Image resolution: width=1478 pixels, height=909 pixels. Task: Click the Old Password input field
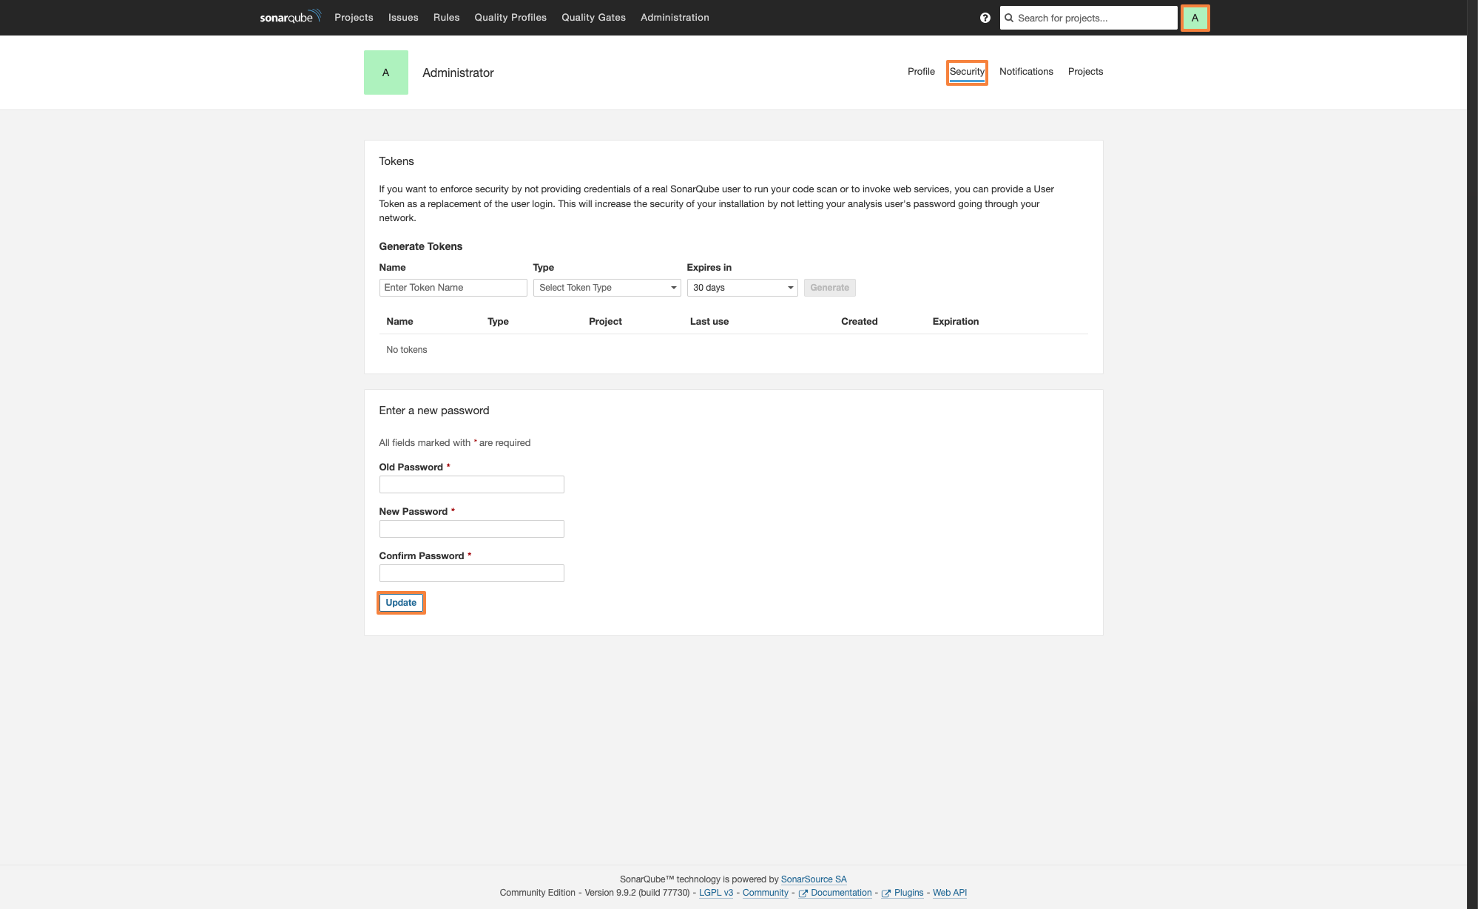472,484
